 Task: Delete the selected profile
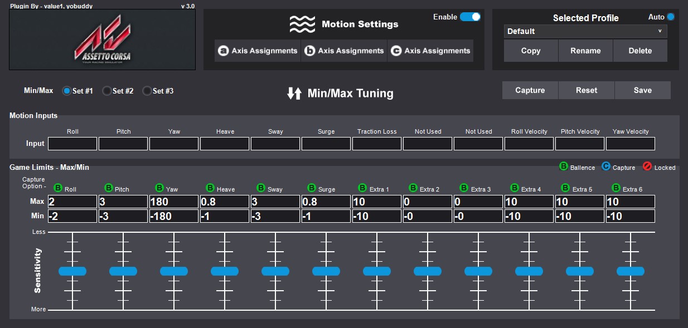point(640,51)
